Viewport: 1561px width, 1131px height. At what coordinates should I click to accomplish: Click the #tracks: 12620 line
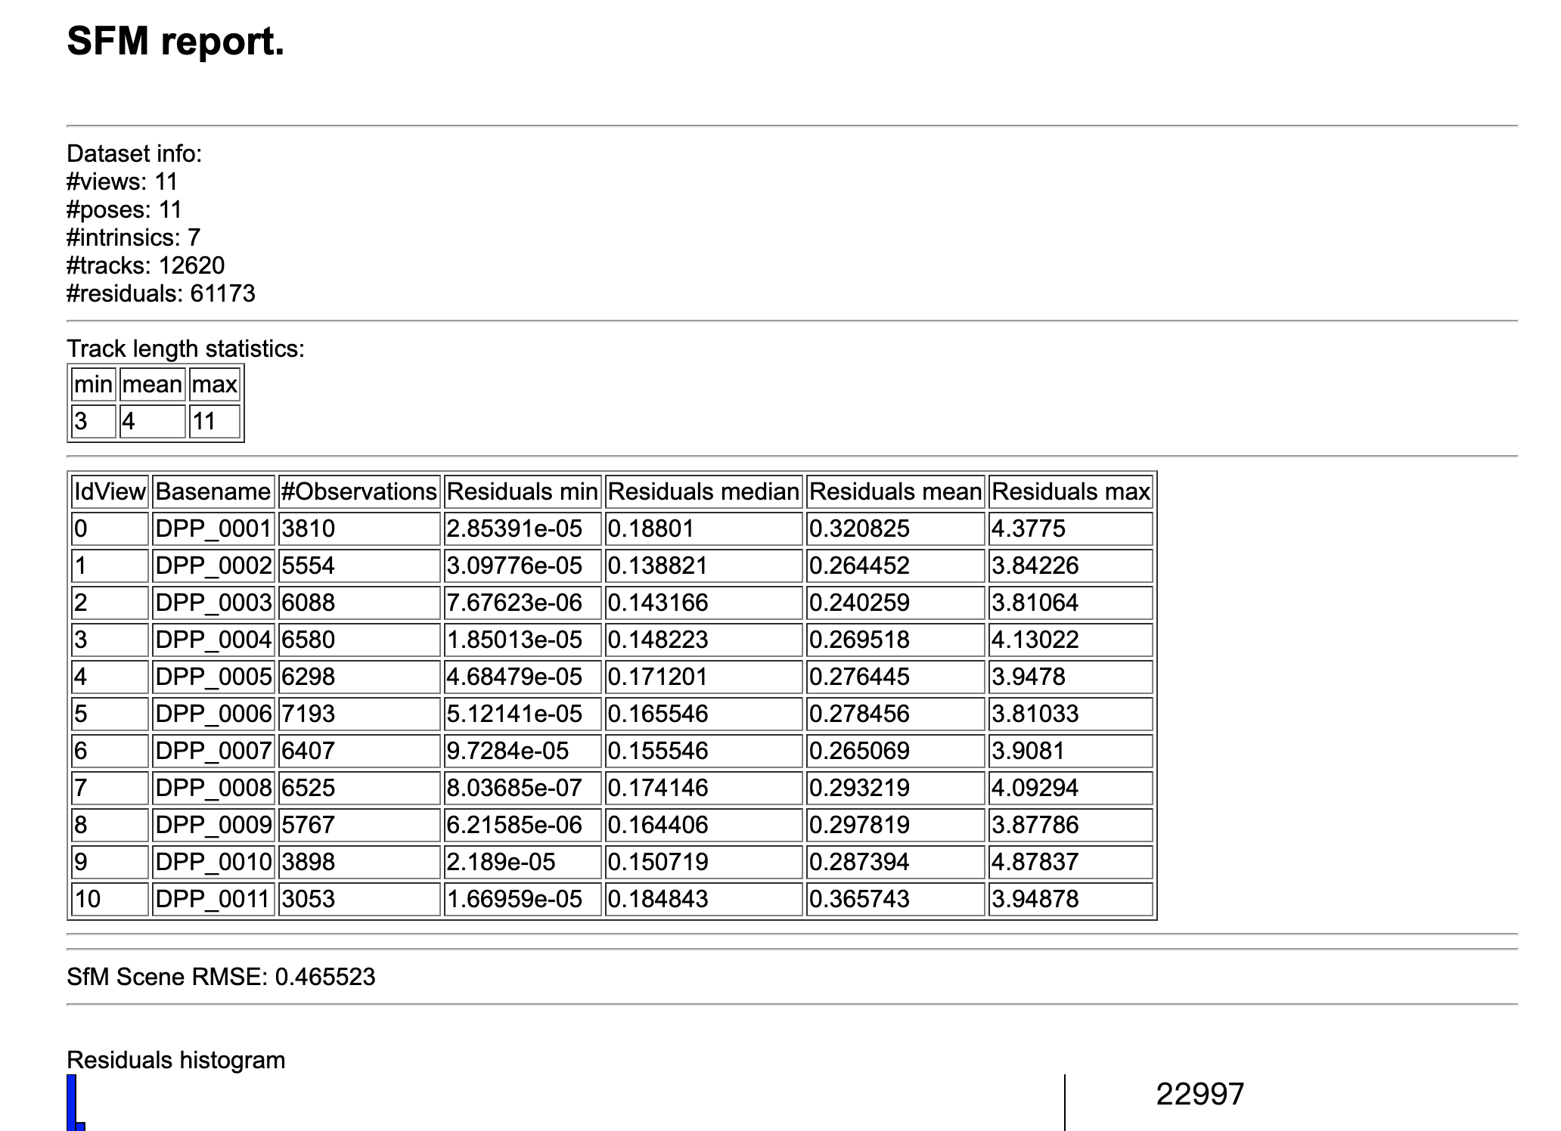click(145, 265)
